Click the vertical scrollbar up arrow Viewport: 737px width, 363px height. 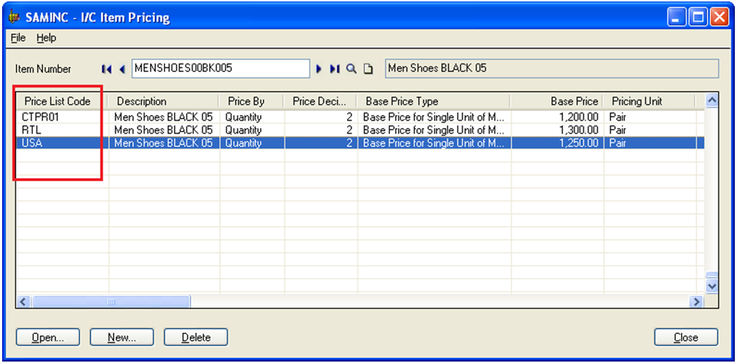[x=712, y=100]
